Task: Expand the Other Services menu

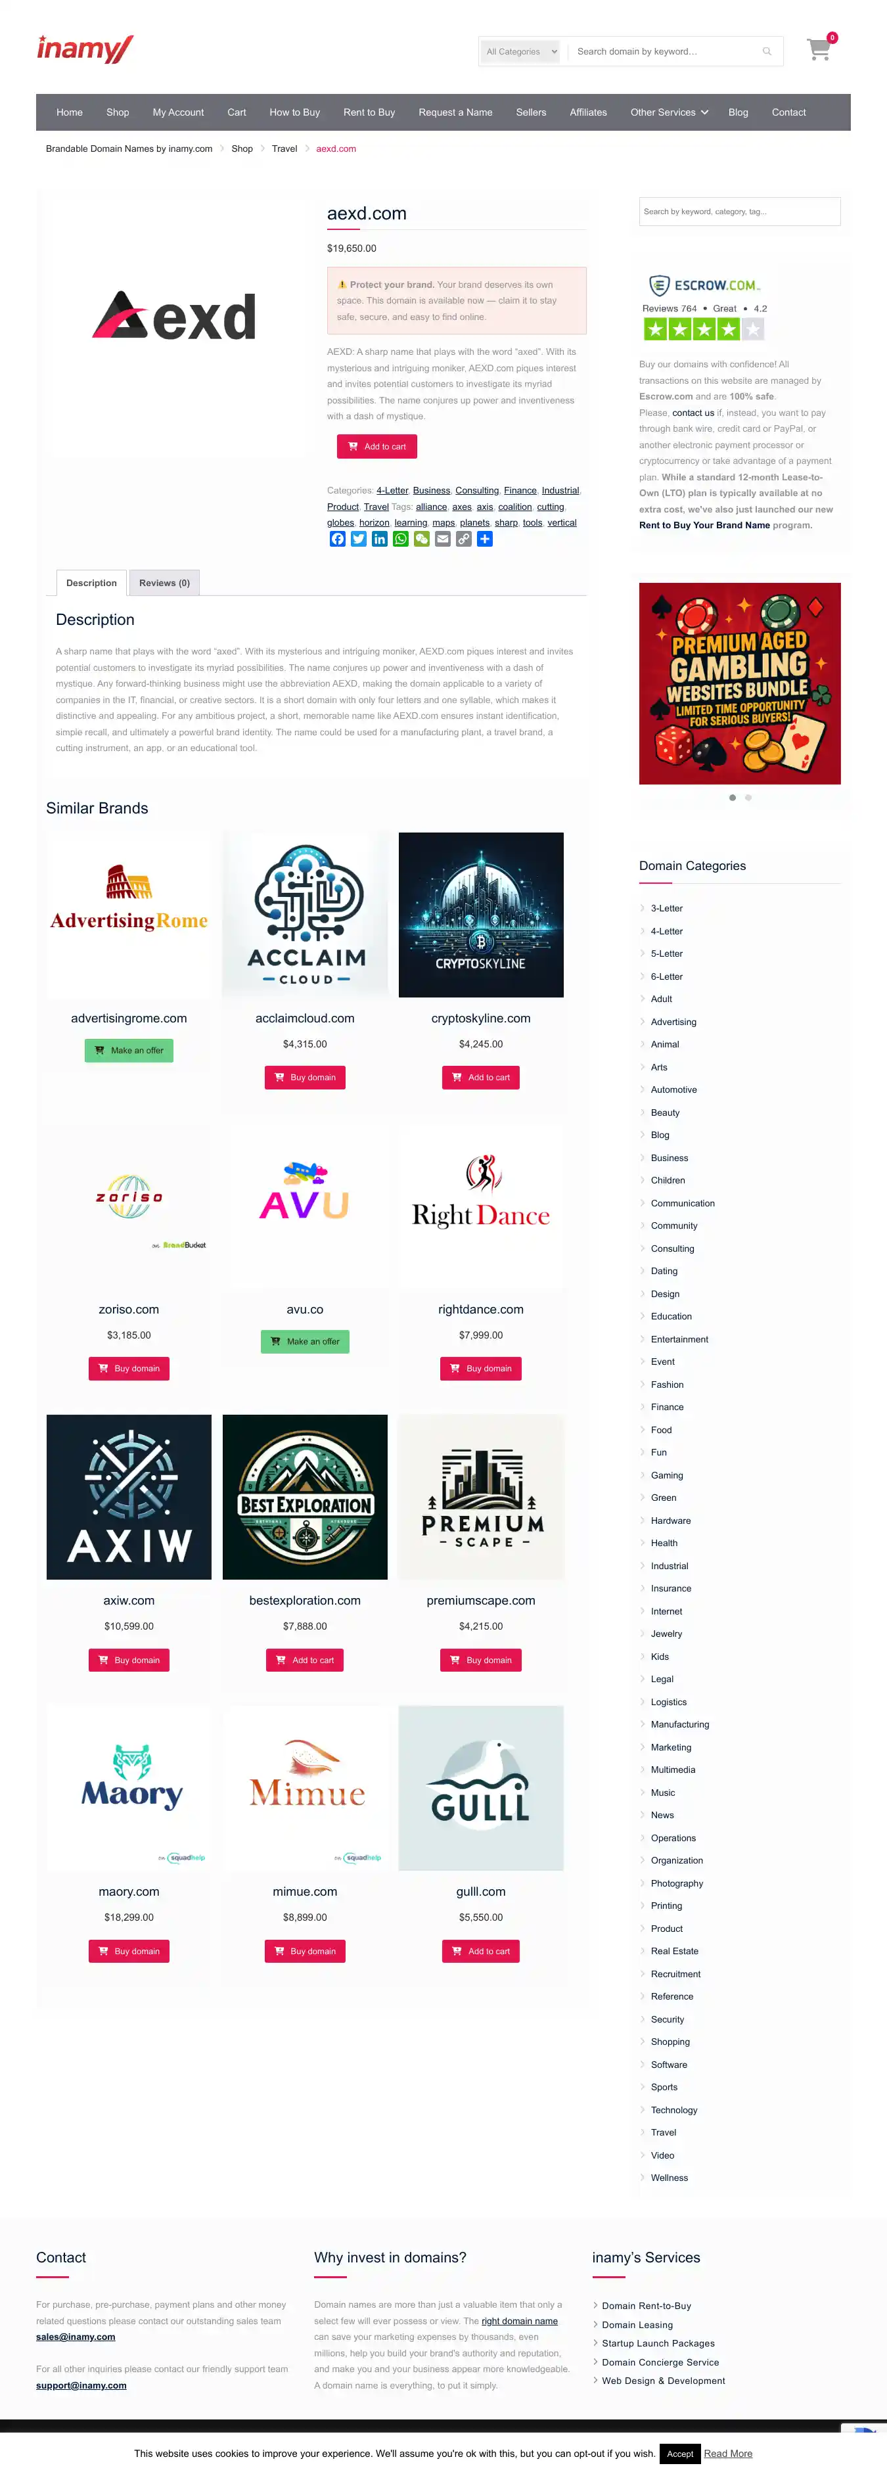Action: click(x=669, y=112)
